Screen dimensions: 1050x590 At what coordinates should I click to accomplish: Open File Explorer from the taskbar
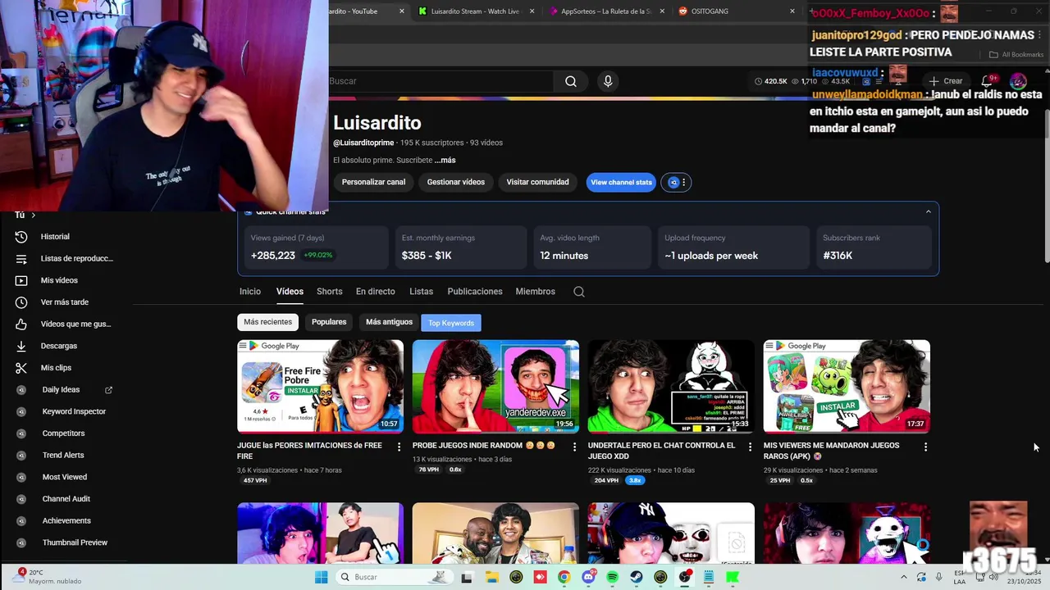491,577
